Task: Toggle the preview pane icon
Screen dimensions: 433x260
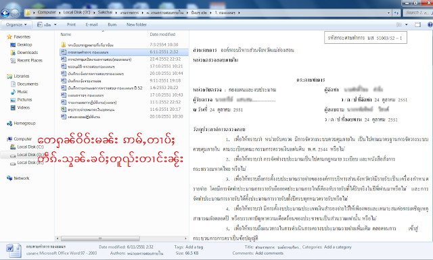Action: point(418,24)
